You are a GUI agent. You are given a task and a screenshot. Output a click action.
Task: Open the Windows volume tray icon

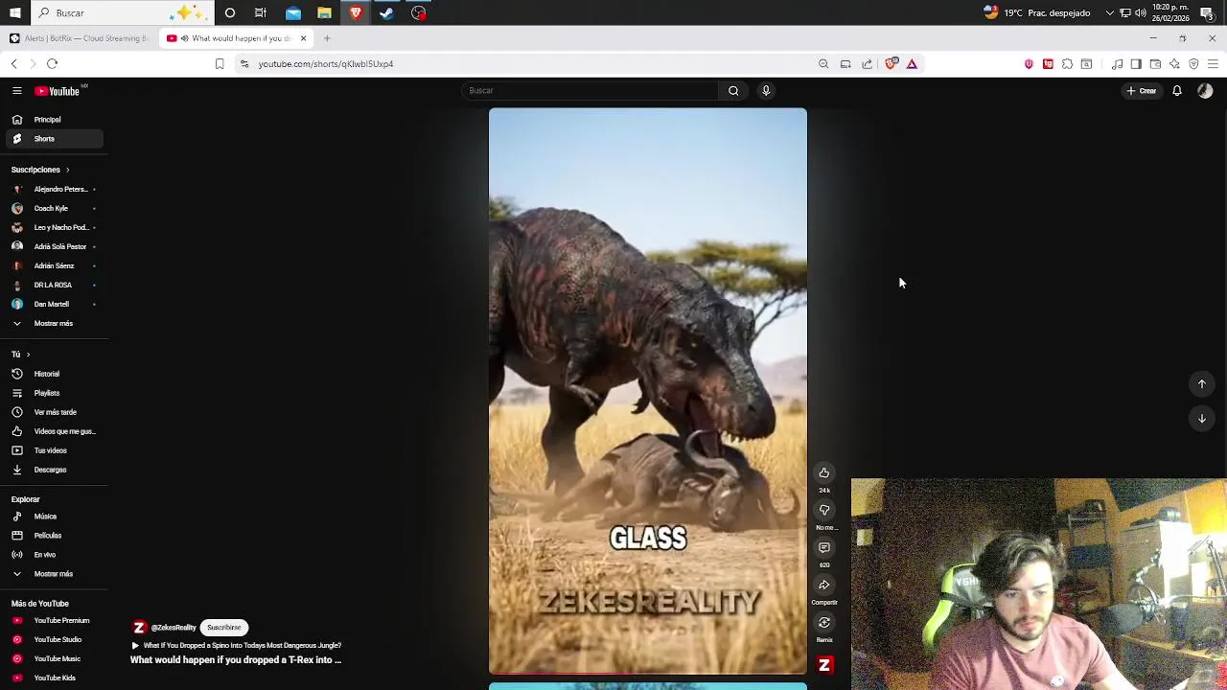click(x=1140, y=13)
